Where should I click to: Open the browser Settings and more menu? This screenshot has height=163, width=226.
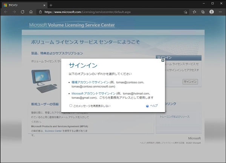220,12
